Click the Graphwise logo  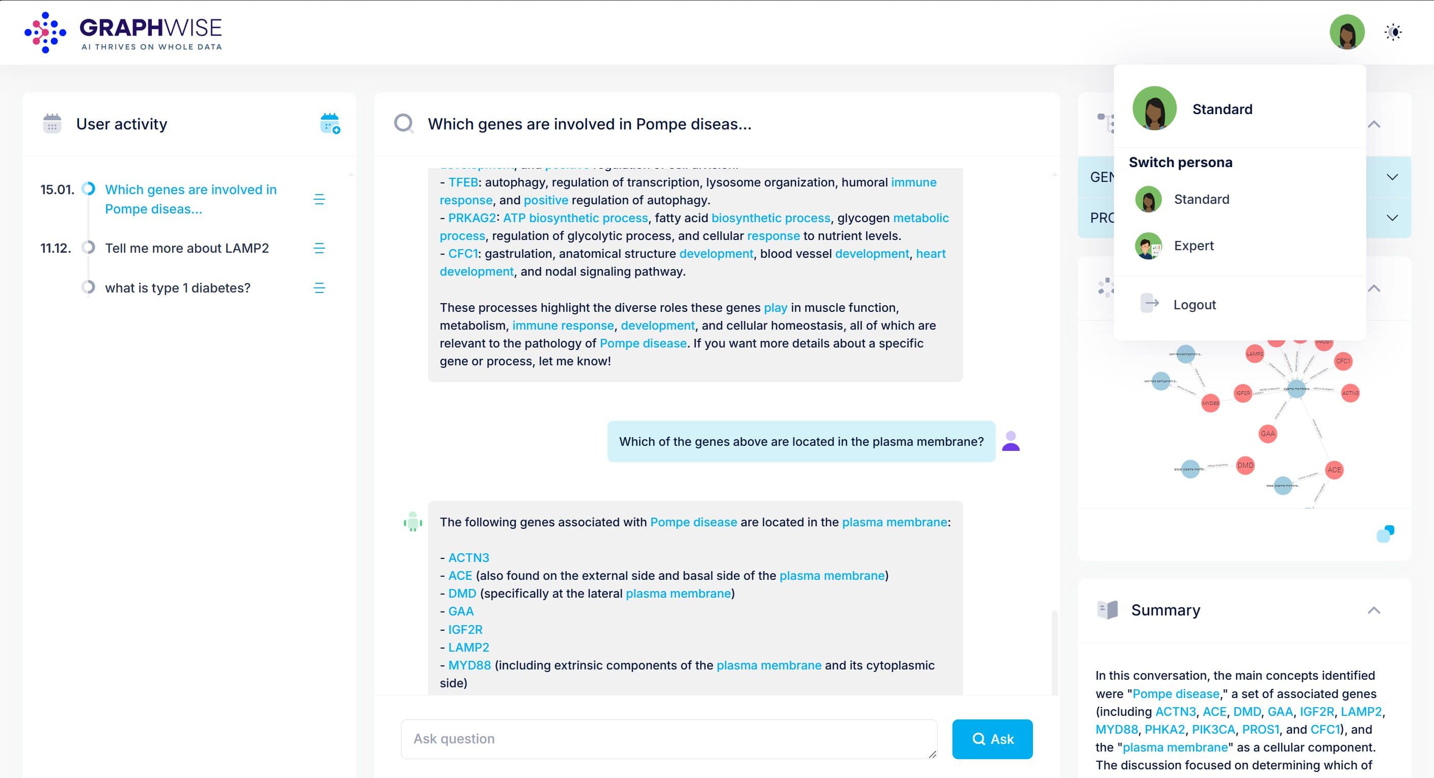coord(124,32)
